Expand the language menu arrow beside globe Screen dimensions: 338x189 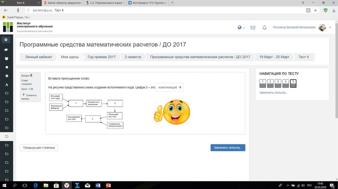244,28
